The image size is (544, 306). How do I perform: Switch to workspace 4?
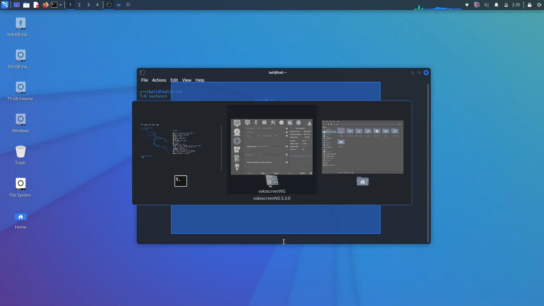97,5
